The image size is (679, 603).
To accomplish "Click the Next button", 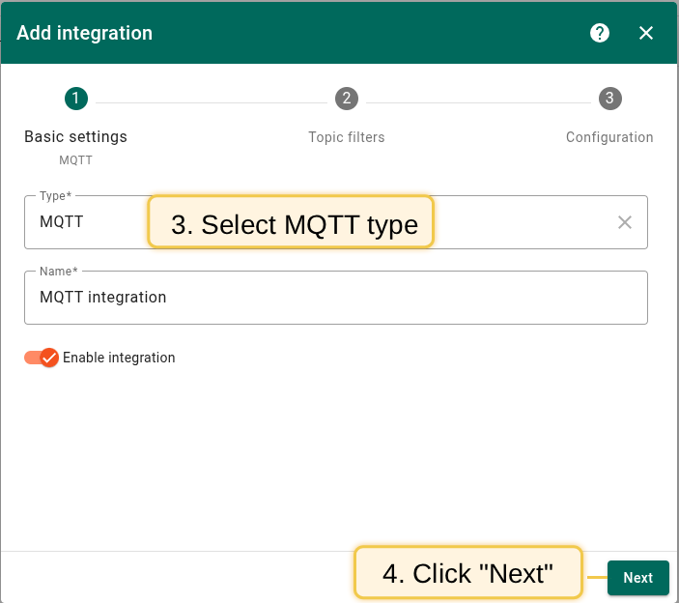I will (x=637, y=578).
